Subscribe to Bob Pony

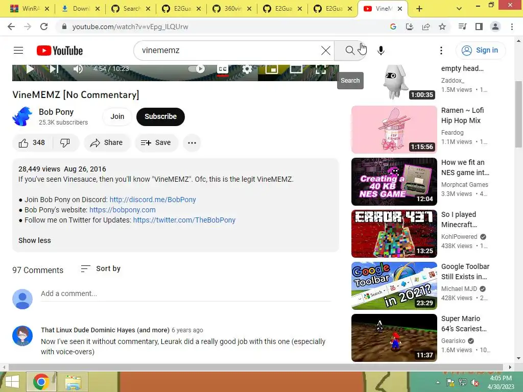[x=160, y=117]
